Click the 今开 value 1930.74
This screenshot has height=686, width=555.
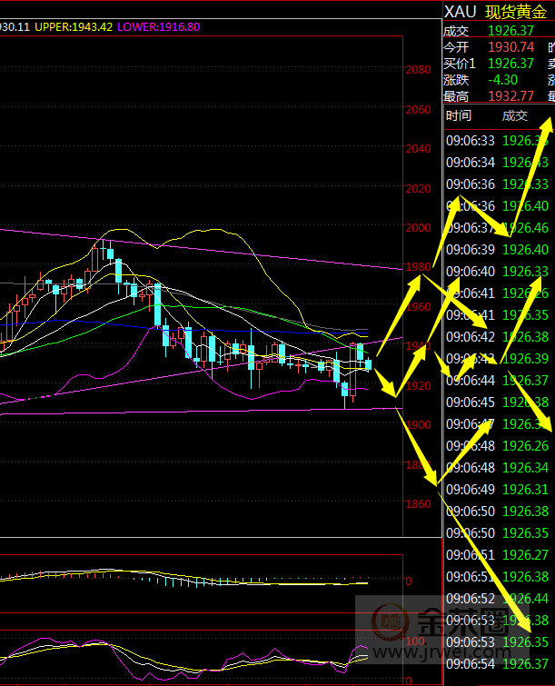point(510,46)
